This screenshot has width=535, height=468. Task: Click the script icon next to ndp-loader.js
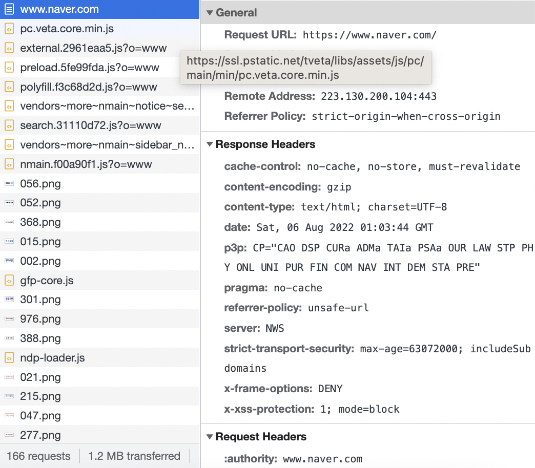click(9, 358)
